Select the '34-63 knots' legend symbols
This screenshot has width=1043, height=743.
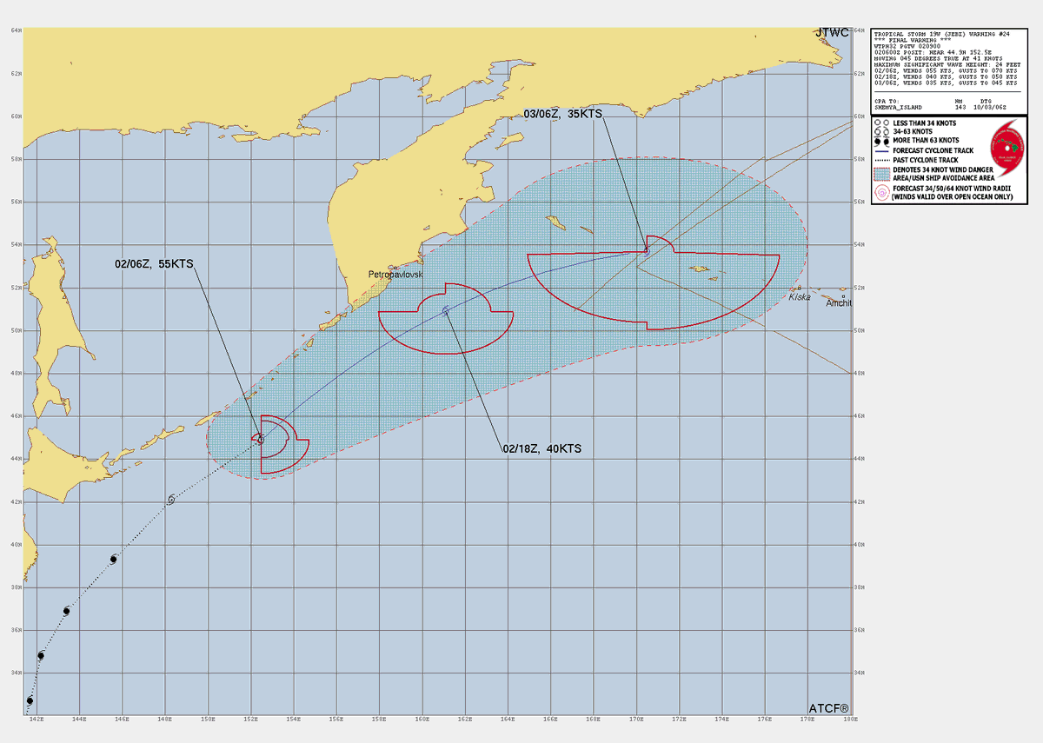tap(881, 131)
